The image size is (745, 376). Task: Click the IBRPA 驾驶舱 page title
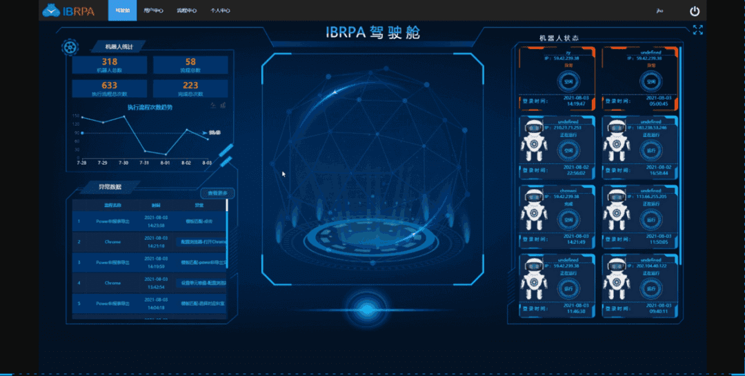[x=373, y=32]
